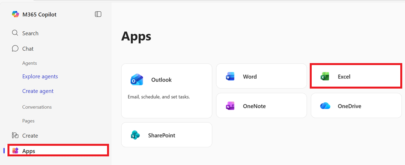Open the Explore agents link
405x165 pixels.
(x=40, y=76)
